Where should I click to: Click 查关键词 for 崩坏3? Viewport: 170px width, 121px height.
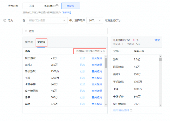pyautogui.click(x=97, y=65)
